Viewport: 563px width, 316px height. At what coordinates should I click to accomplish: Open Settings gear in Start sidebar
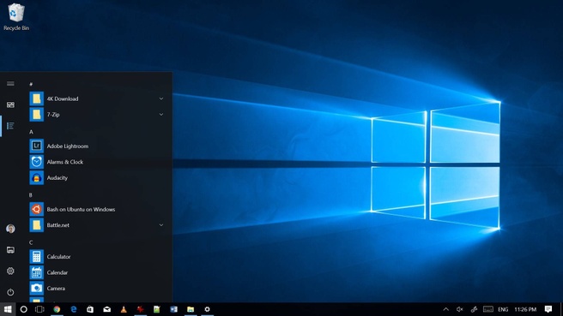click(x=10, y=271)
